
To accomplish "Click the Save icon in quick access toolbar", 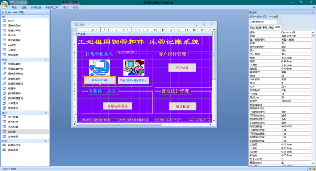I will click(x=12, y=2).
